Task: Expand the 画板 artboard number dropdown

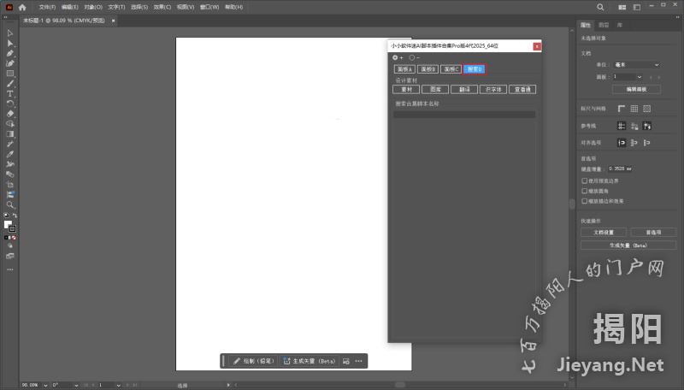Action: (639, 76)
